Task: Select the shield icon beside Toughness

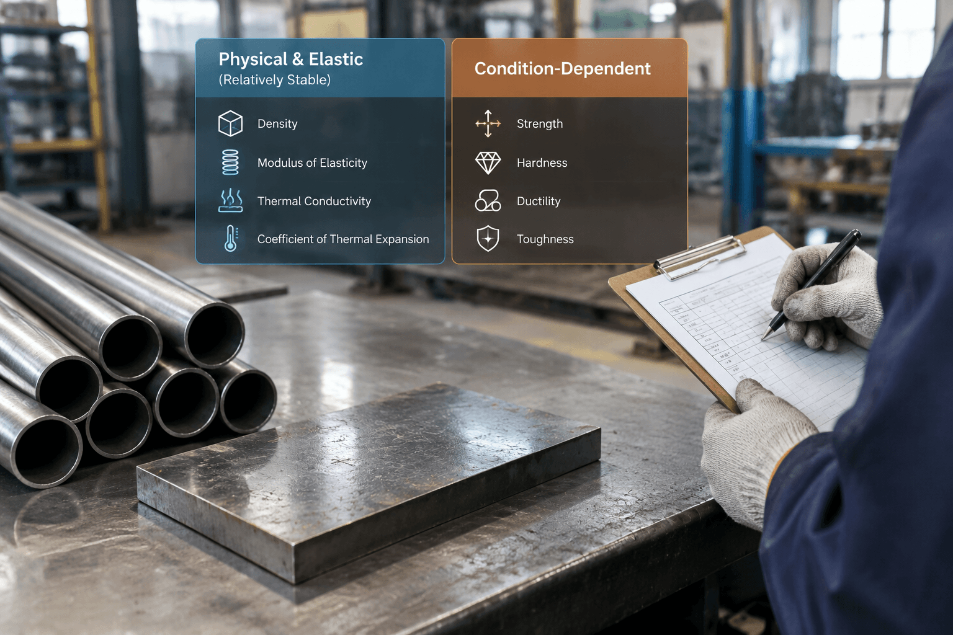Action: click(488, 239)
